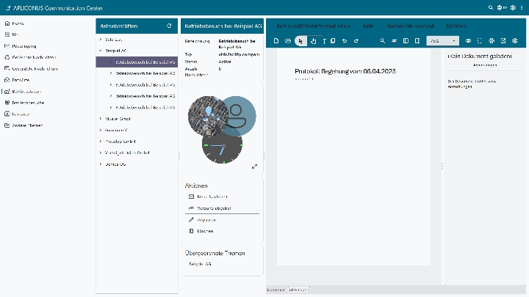Open Entwürfe in the sidebar
This screenshot has width=529, height=297.
point(21,80)
